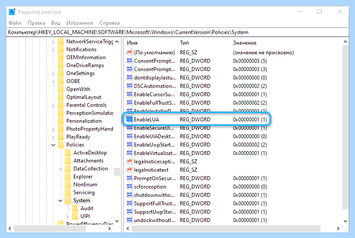The height and width of the screenshot is (238, 355).
Task: Click the value list's horizontal scrollbar left arrow
Action: (128, 228)
